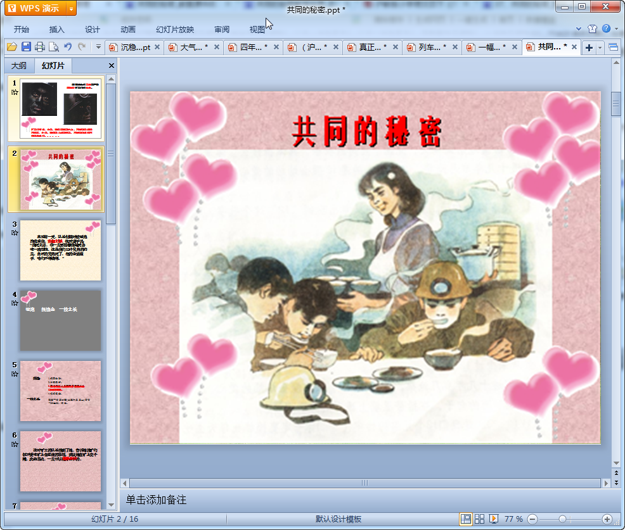This screenshot has width=625, height=530.
Task: Start slideshow from the status bar icon
Action: pos(493,519)
